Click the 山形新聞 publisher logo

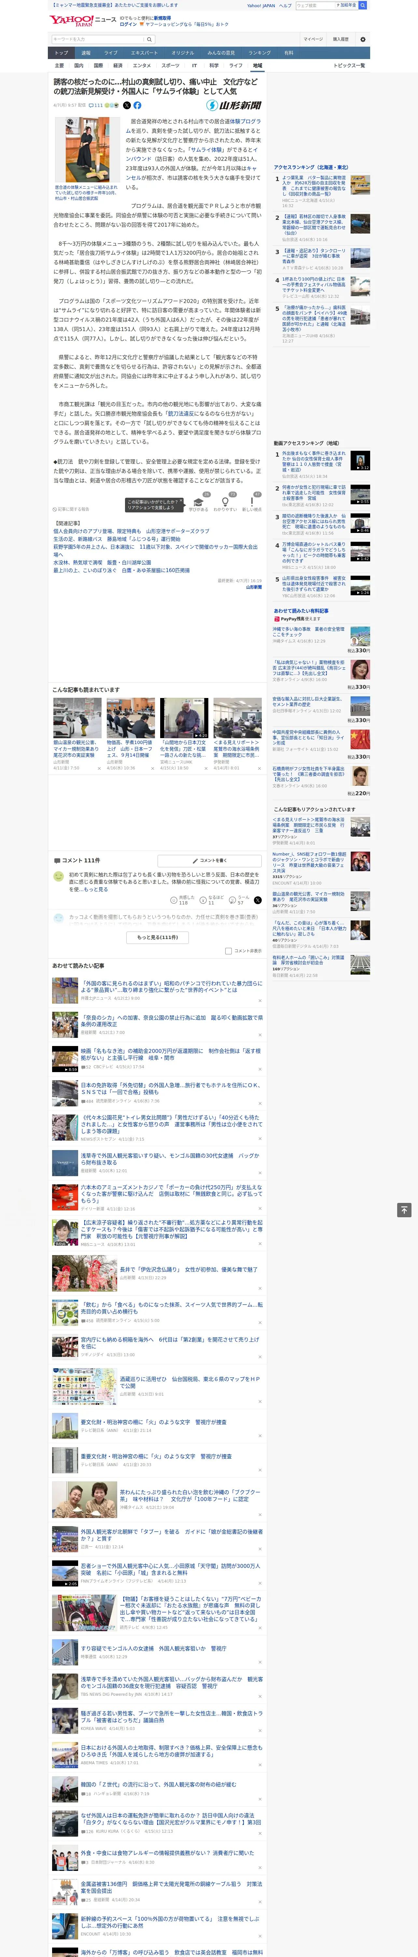(x=234, y=106)
